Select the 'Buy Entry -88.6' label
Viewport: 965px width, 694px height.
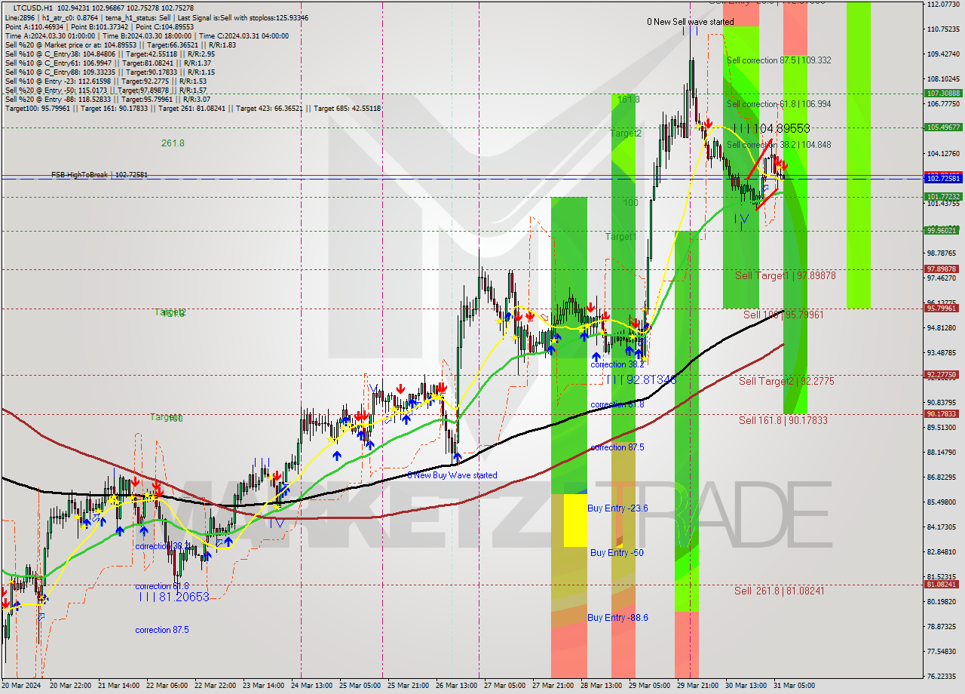tap(617, 618)
